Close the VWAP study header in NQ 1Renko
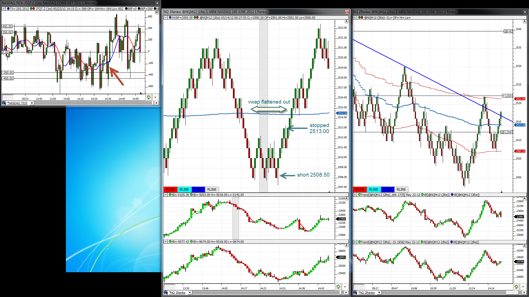The image size is (529, 297). pos(166,18)
